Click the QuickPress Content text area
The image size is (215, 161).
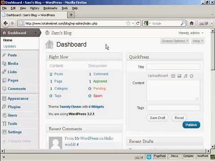(173, 90)
